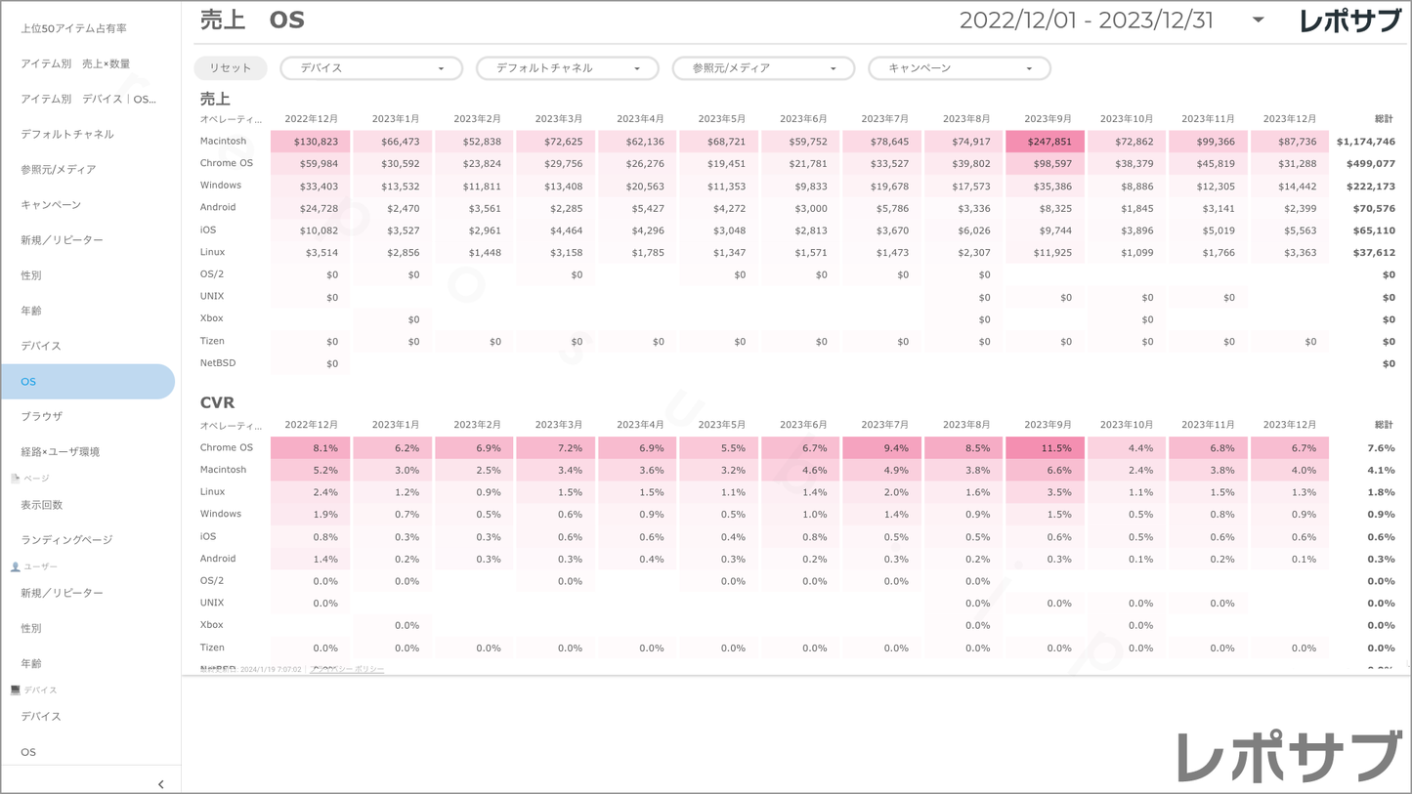This screenshot has height=794, width=1412.
Task: Click the laptop icon beside デバイス section heading
Action: pos(15,690)
